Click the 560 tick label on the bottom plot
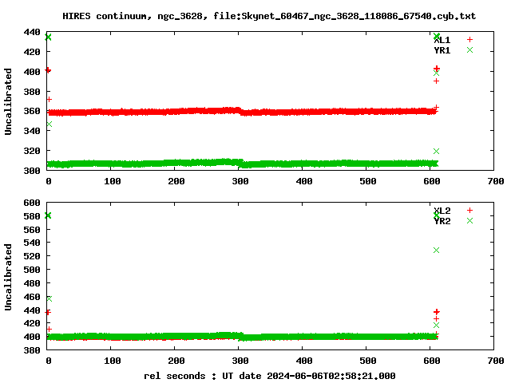 point(32,230)
